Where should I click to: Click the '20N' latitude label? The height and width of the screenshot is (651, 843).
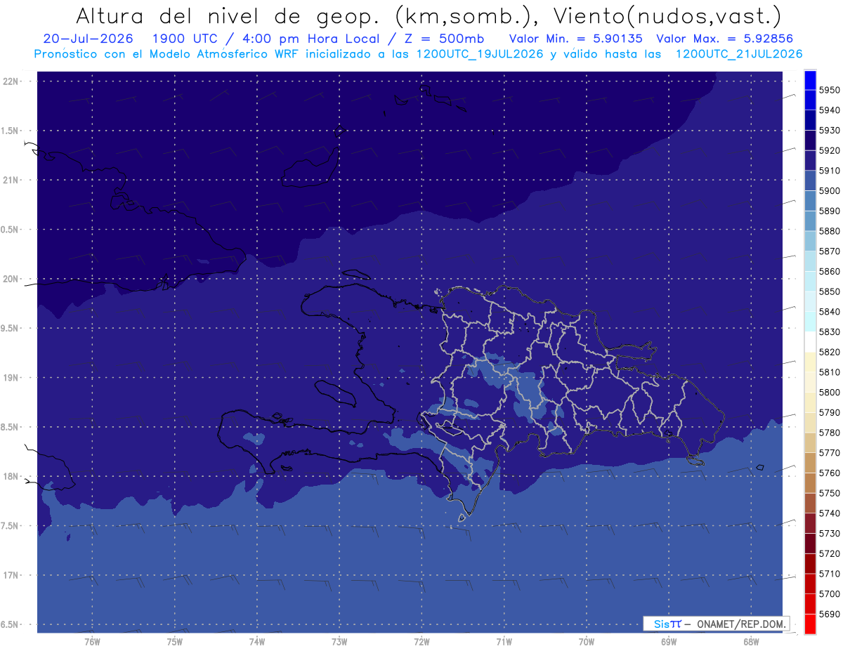(x=12, y=279)
